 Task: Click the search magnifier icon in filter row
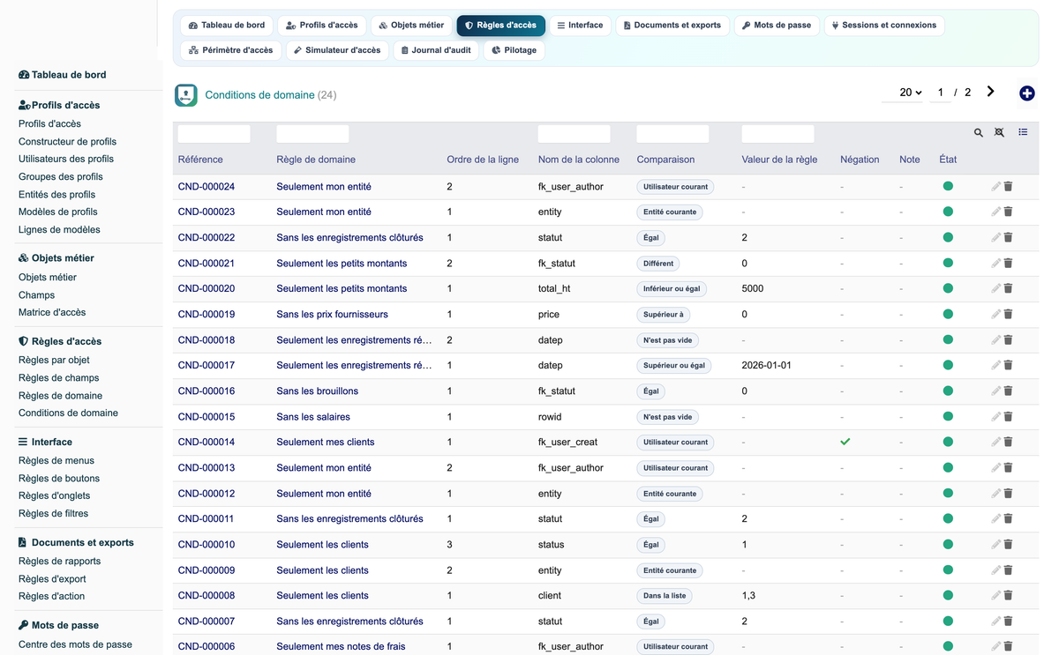click(x=979, y=133)
